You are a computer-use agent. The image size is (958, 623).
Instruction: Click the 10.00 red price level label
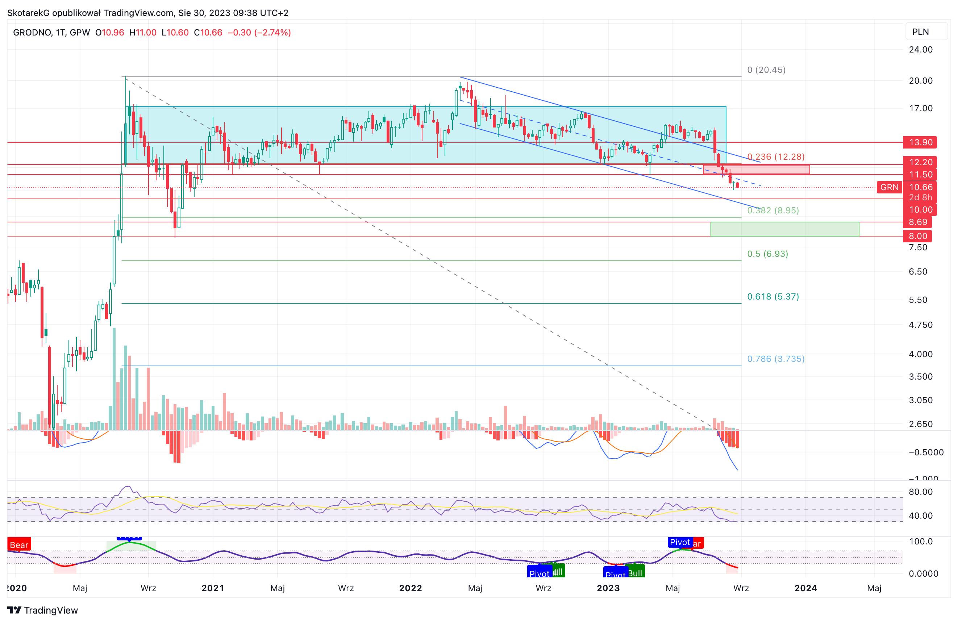[920, 210]
